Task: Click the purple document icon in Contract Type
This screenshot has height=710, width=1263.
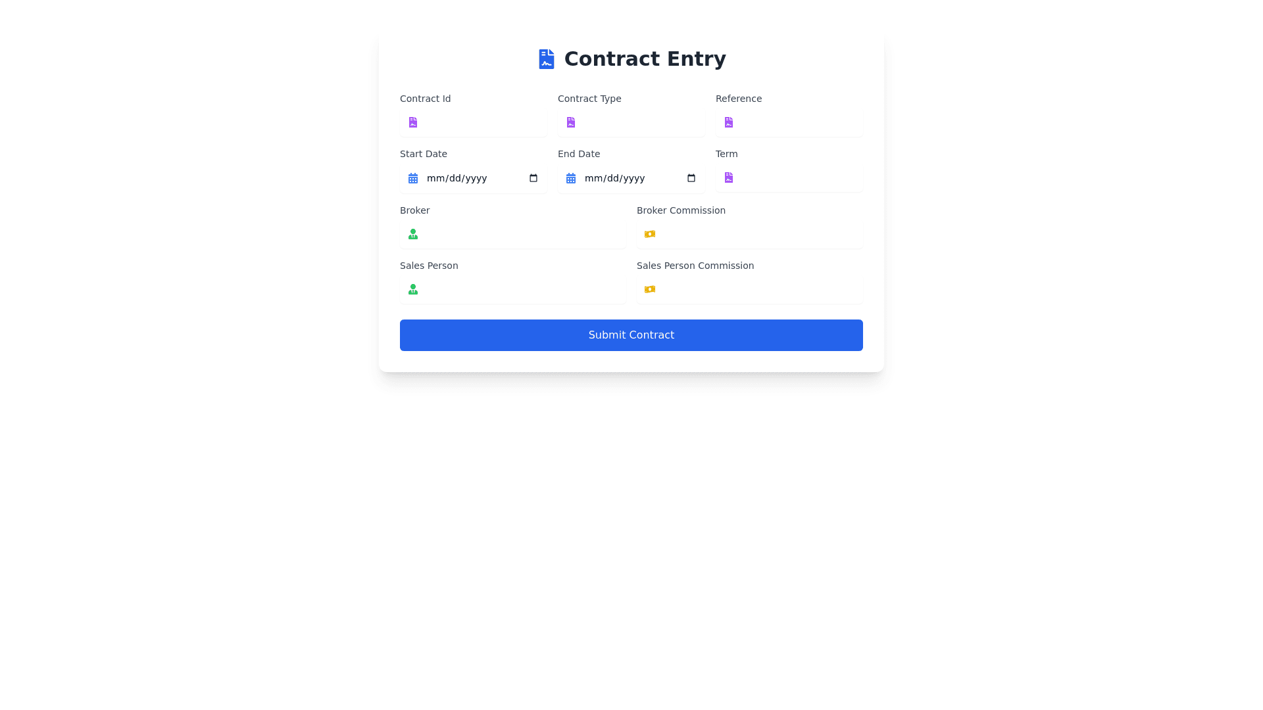Action: pyautogui.click(x=570, y=122)
